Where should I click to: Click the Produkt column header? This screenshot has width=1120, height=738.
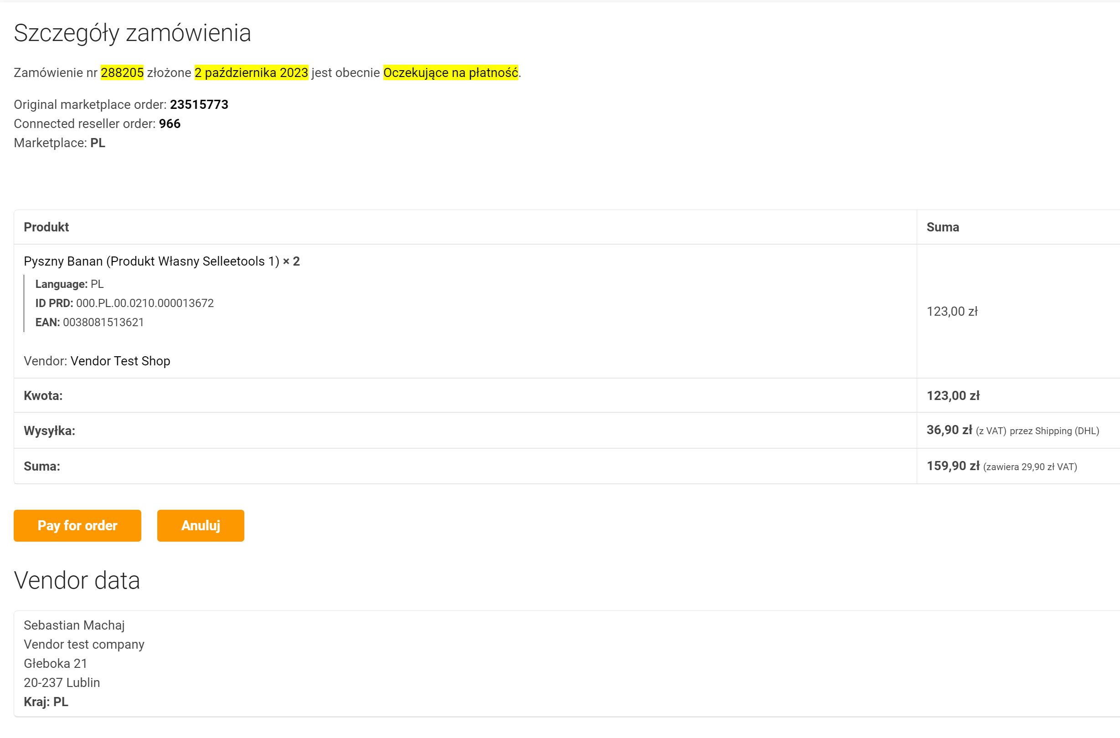(x=46, y=227)
